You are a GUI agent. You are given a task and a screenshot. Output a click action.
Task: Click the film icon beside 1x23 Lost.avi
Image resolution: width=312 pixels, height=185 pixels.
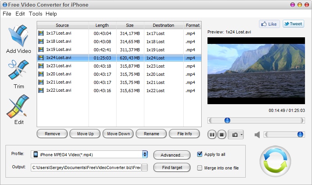pyautogui.click(x=41, y=66)
